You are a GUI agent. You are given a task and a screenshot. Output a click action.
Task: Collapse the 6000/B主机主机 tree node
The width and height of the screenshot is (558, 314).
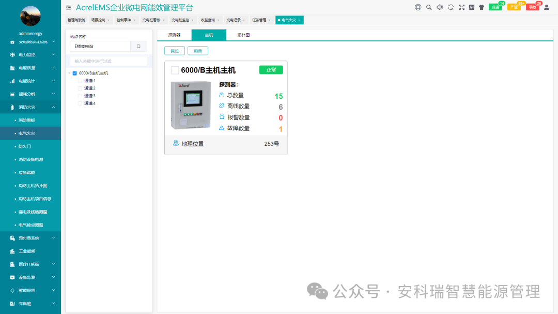[x=69, y=73]
